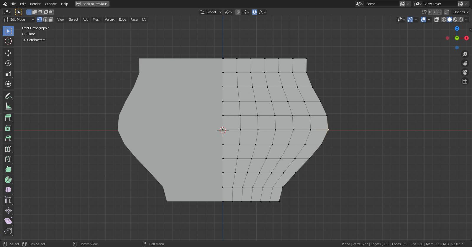Toggle proportional editing

click(255, 12)
